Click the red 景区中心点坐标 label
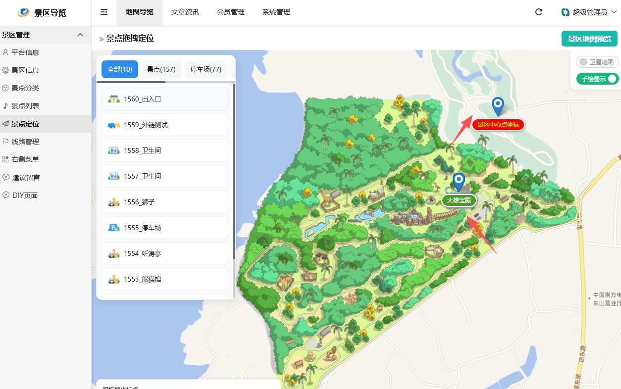 [498, 124]
